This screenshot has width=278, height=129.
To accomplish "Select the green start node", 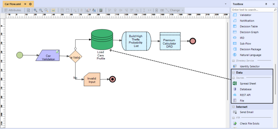I will [19, 55].
